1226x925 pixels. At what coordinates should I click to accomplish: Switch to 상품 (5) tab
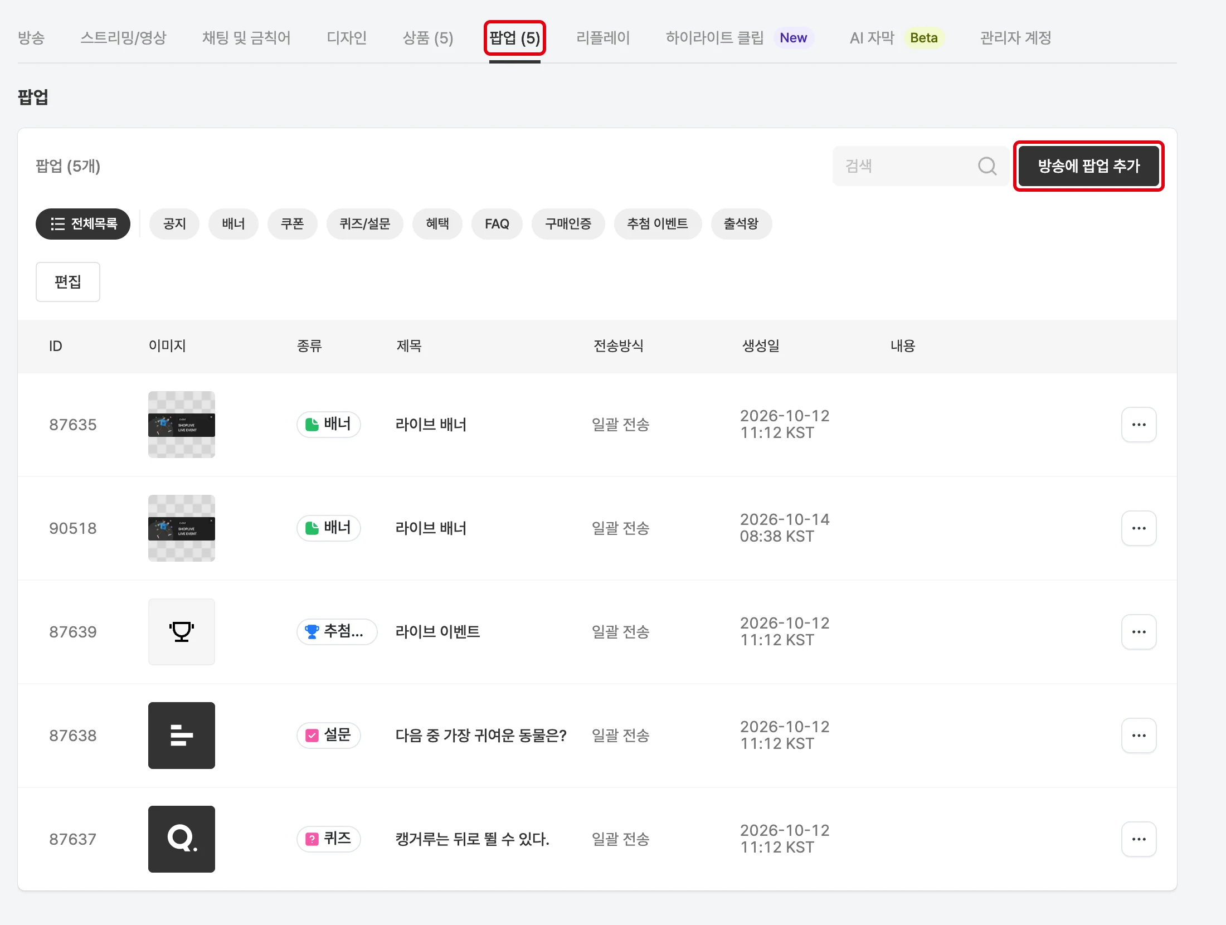point(428,38)
